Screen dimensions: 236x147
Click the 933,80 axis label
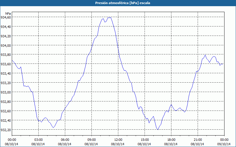(6, 55)
